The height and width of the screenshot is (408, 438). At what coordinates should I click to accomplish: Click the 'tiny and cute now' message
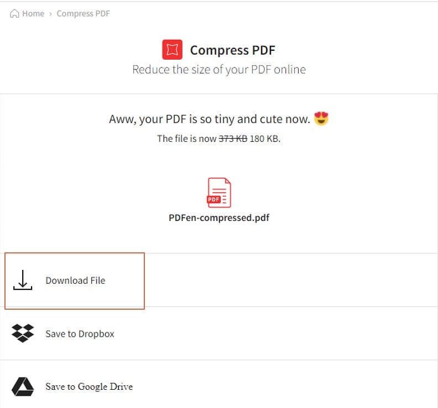pyautogui.click(x=263, y=119)
